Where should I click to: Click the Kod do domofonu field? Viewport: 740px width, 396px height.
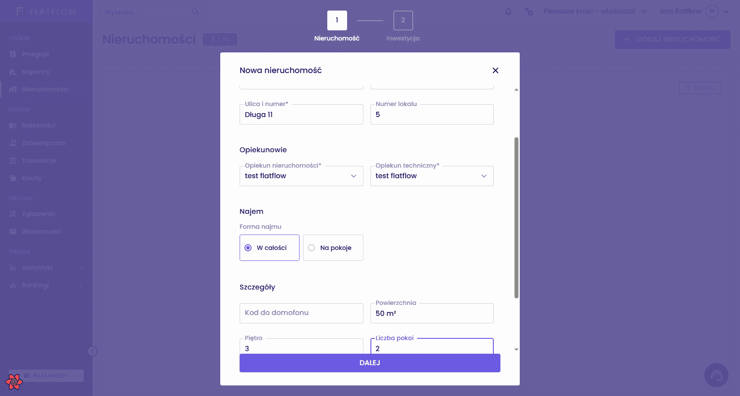pos(301,313)
